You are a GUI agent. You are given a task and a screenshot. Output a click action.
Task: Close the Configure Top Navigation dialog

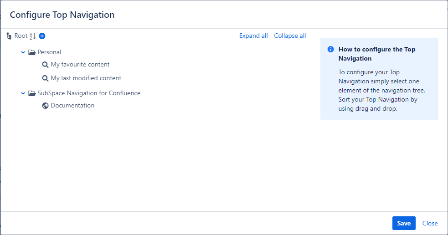[x=430, y=223]
